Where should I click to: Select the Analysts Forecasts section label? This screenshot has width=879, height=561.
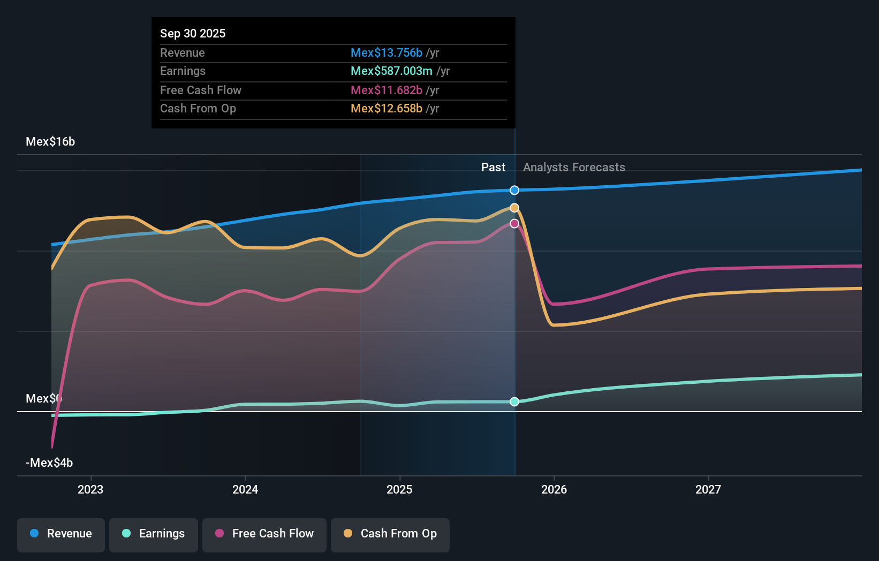coord(574,167)
